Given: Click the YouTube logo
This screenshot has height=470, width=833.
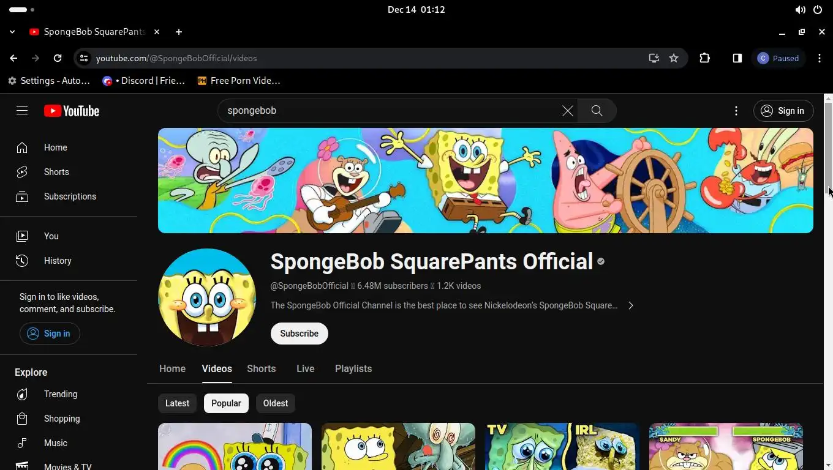Looking at the screenshot, I should click(x=72, y=111).
